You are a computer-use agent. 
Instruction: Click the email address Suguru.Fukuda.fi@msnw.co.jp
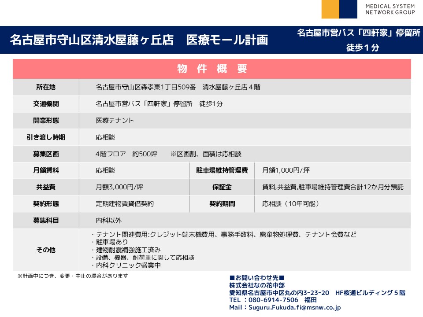(x=285, y=307)
